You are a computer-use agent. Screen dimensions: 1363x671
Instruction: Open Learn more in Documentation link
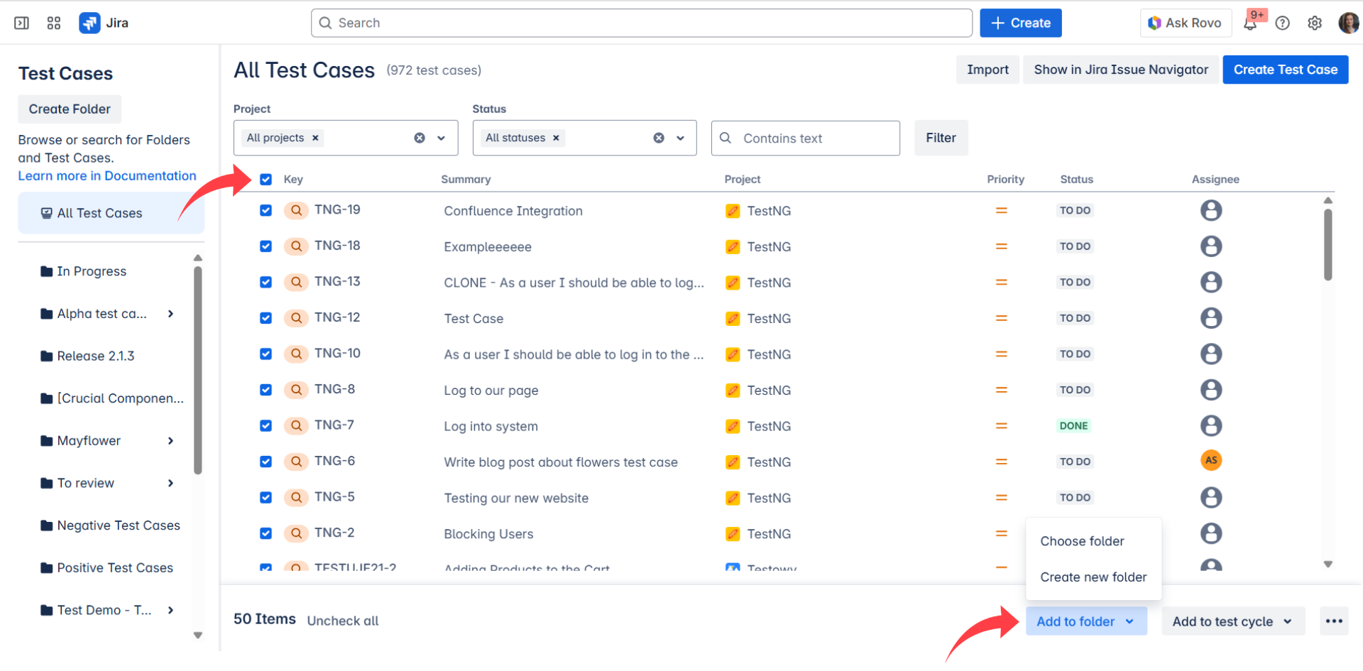point(107,176)
